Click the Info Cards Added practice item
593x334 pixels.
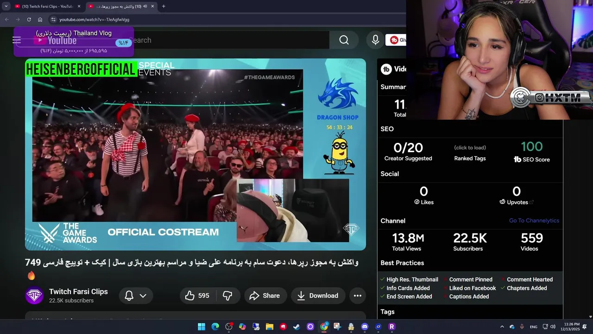click(x=405, y=288)
